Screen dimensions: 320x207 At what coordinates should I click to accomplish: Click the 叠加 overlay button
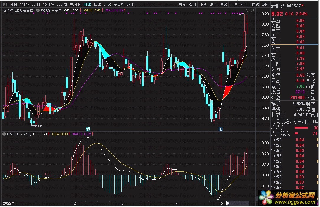click(192, 4)
